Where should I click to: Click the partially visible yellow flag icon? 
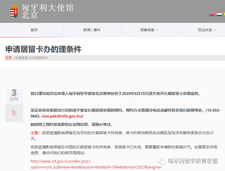tap(224, 14)
